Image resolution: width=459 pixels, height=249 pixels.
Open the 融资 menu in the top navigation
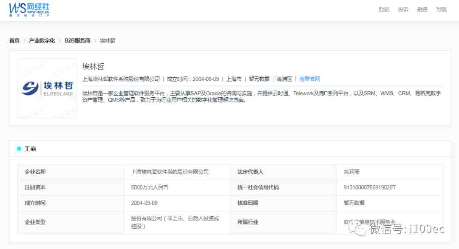tap(422, 10)
